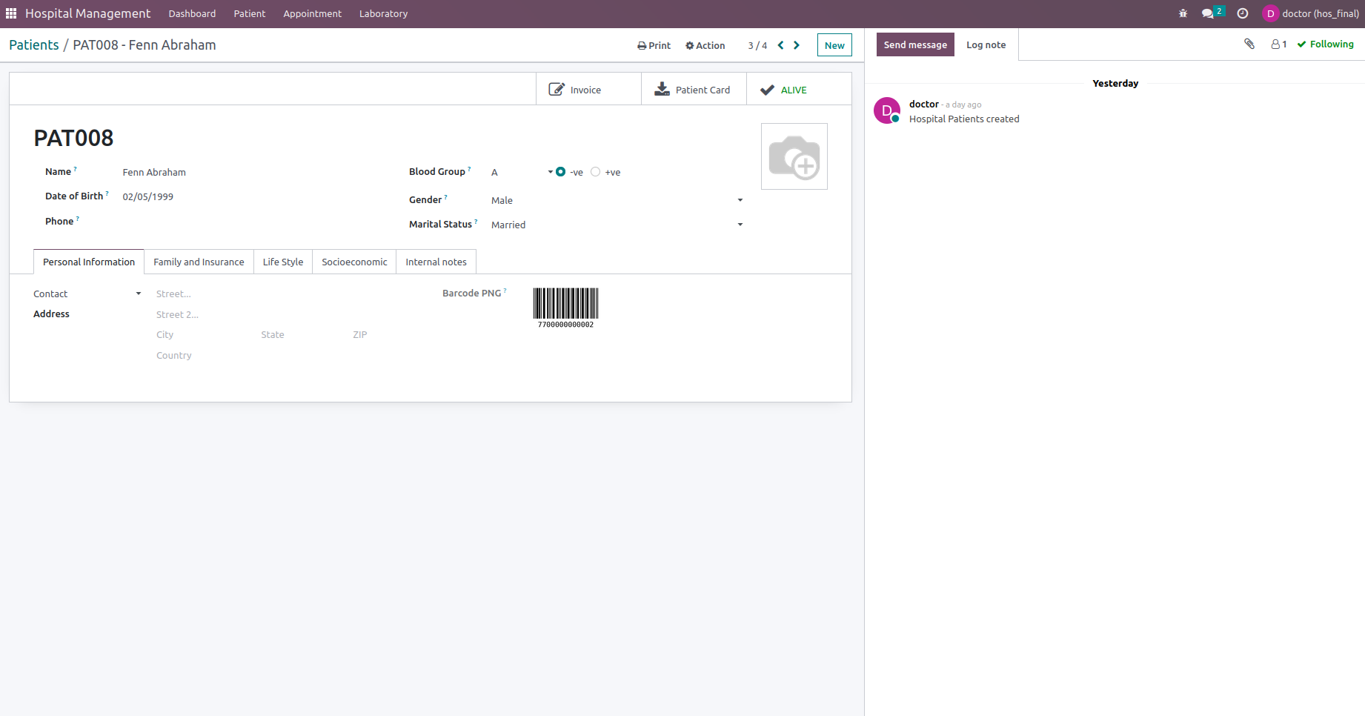Open the Blood Group A dropdown
Image resolution: width=1365 pixels, height=716 pixels.
(522, 172)
